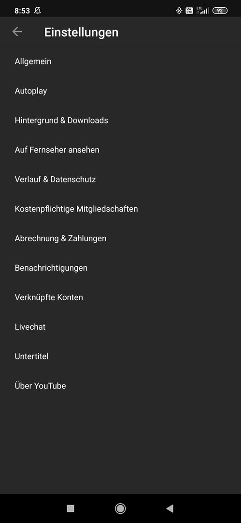Open Über YouTube
The height and width of the screenshot is (523, 241).
pyautogui.click(x=121, y=386)
